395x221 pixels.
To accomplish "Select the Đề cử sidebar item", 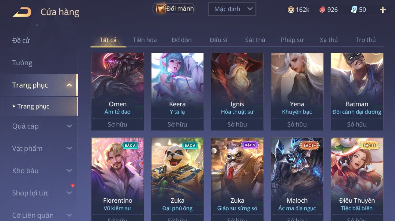I will pos(21,41).
